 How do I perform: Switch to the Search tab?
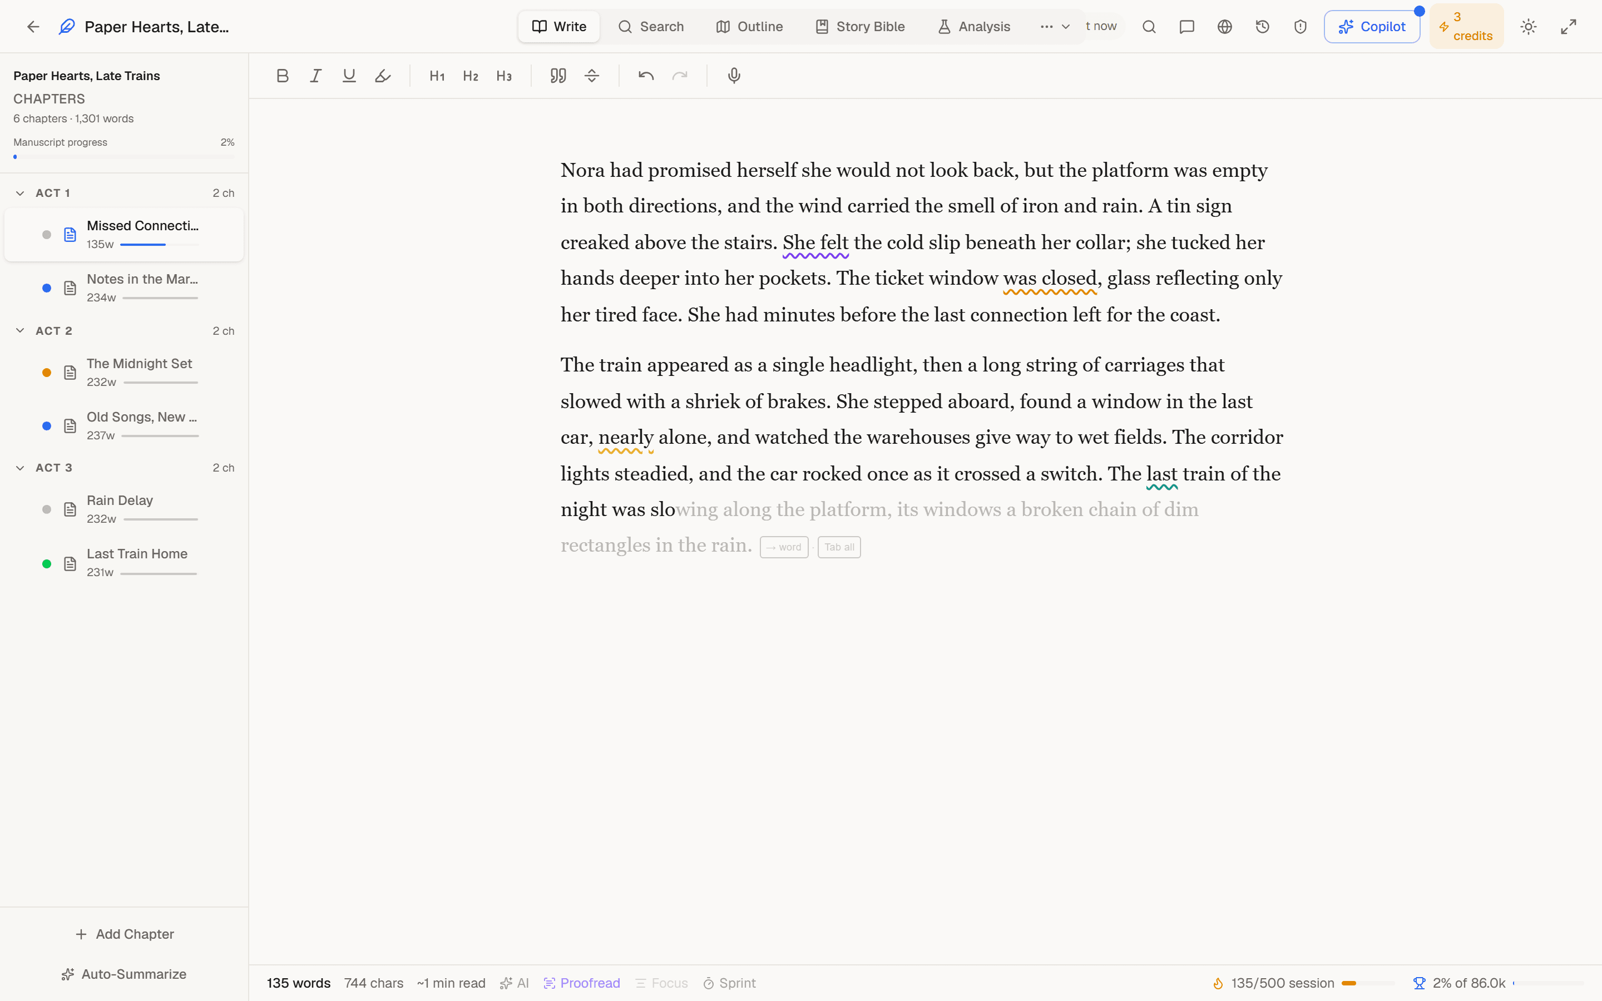[651, 27]
